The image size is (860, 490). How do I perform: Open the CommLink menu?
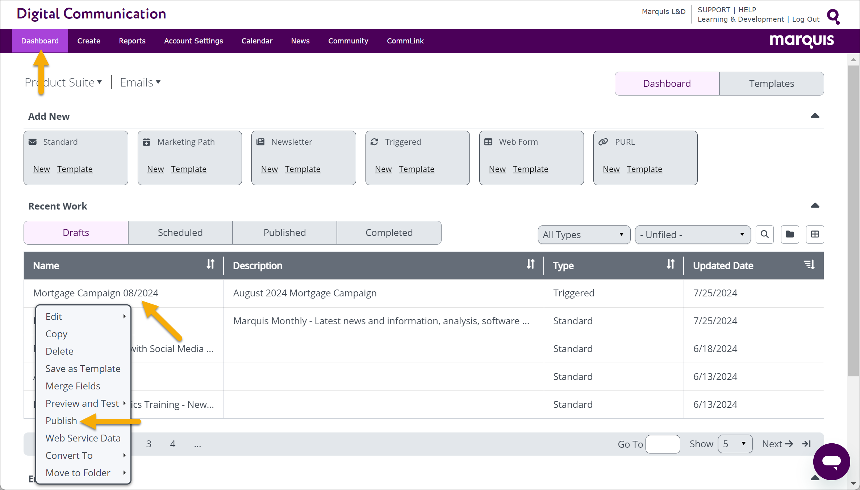(x=405, y=41)
